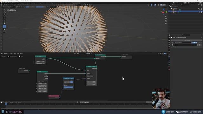
Task: Open the Edit menu in top bar
Action: coord(6,3)
